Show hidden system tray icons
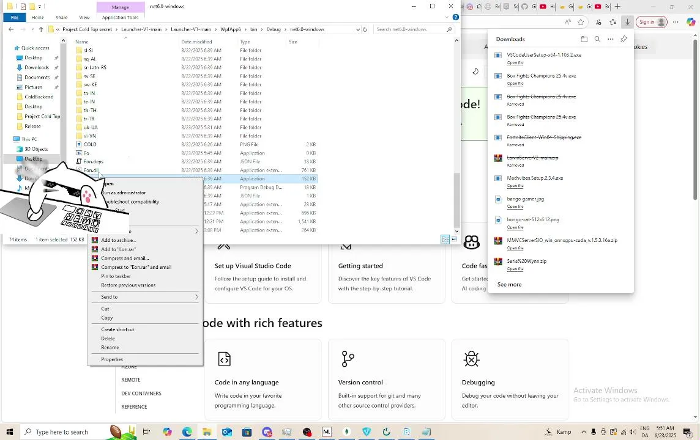The image size is (700, 440). tap(584, 432)
